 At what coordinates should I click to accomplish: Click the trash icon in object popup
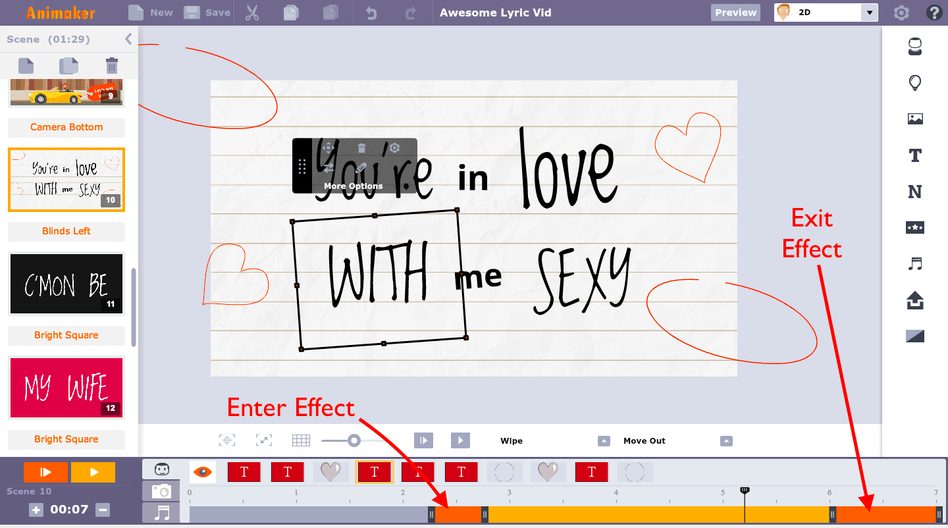click(361, 148)
